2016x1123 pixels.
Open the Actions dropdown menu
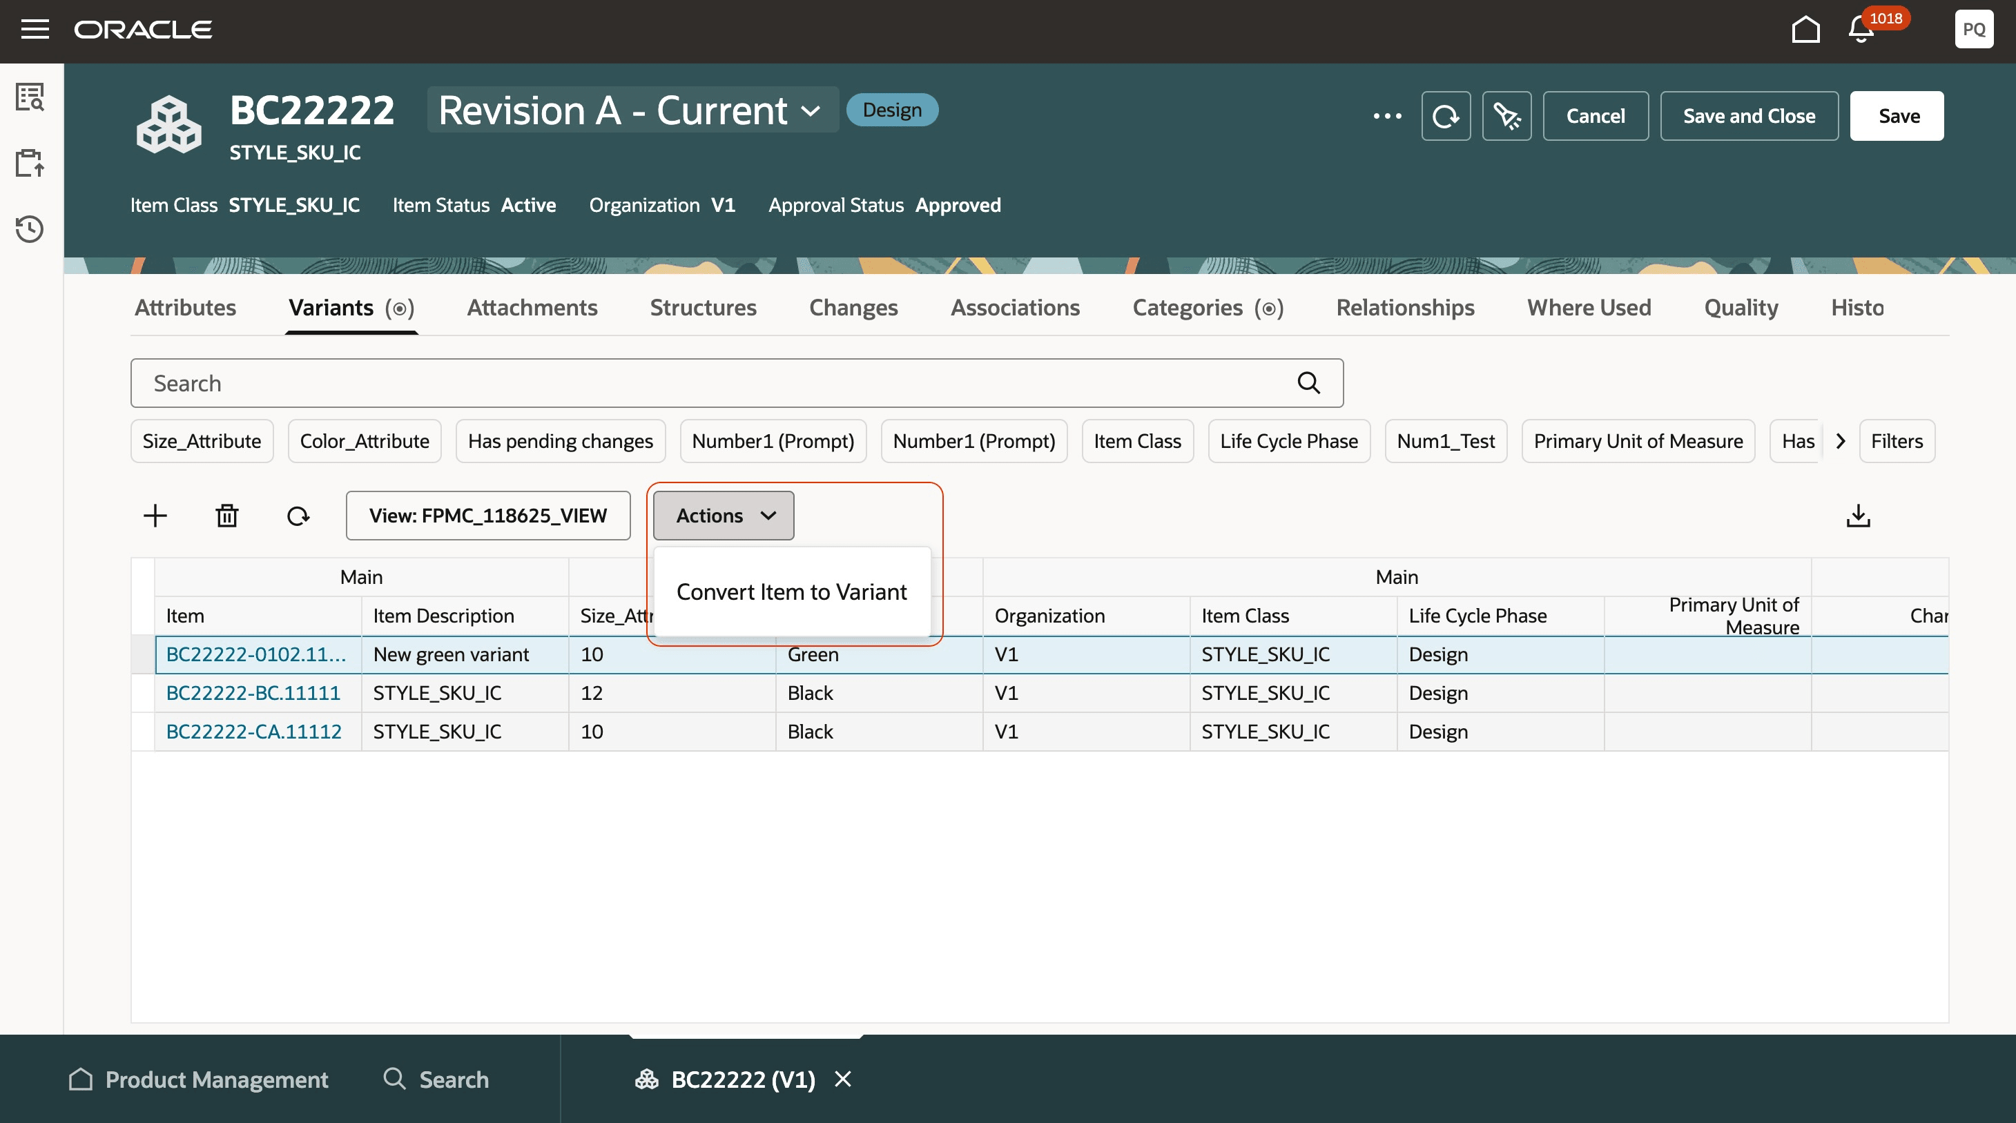[x=722, y=515]
